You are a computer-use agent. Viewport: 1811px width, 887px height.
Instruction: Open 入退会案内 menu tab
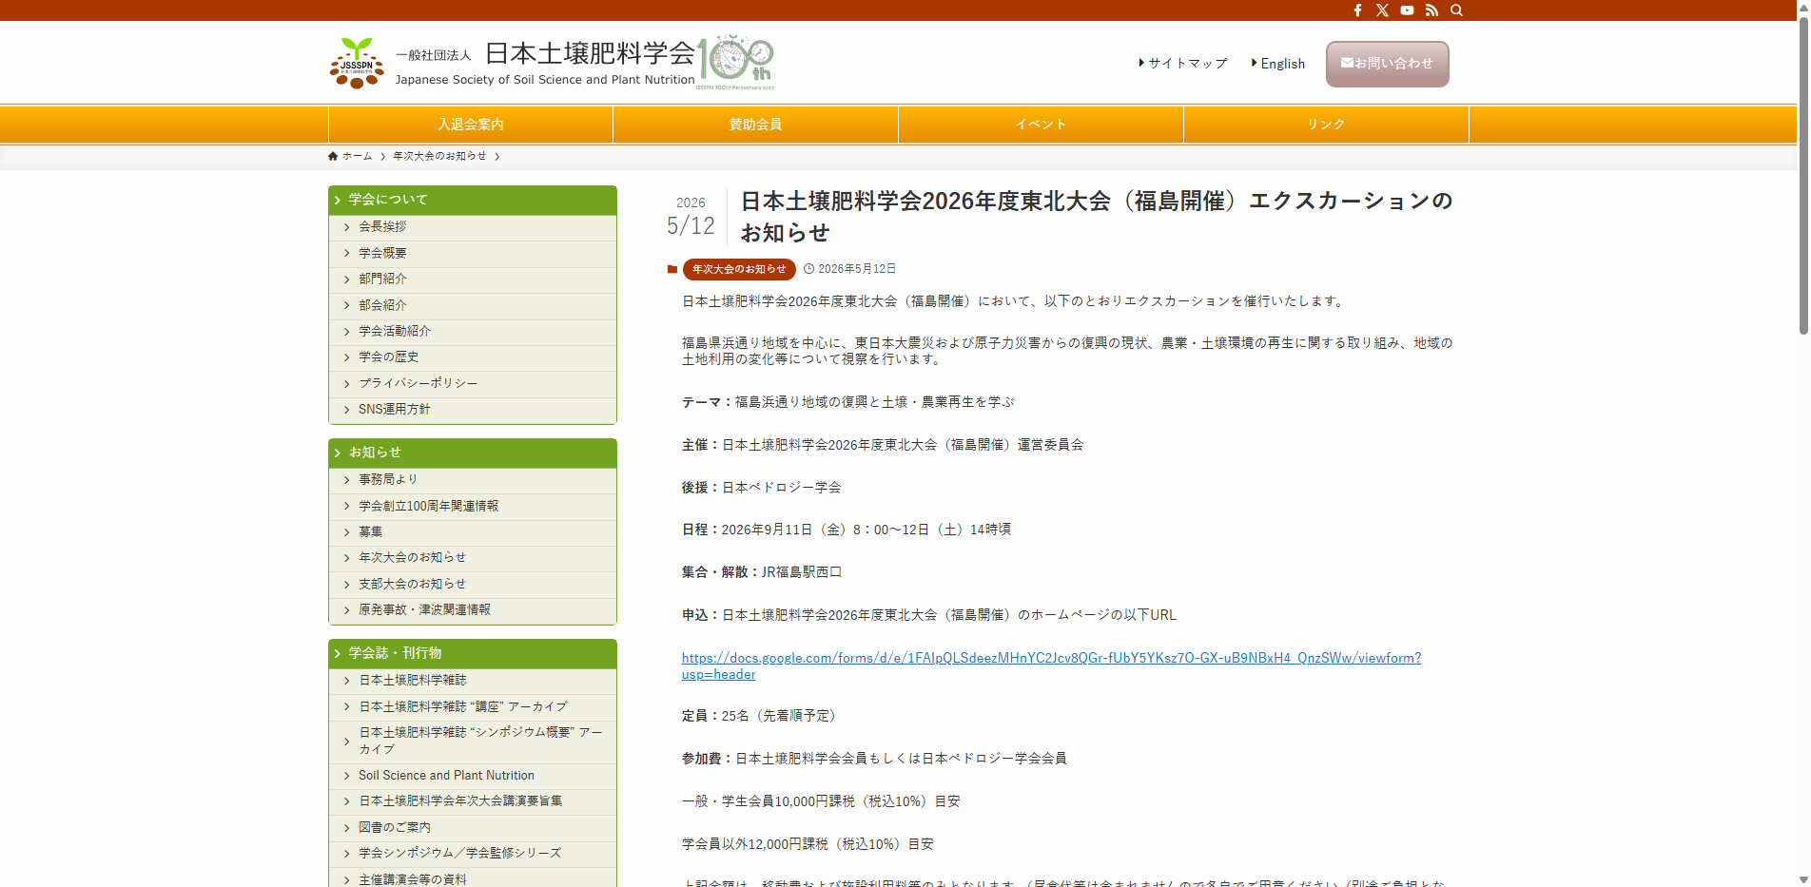(x=471, y=125)
